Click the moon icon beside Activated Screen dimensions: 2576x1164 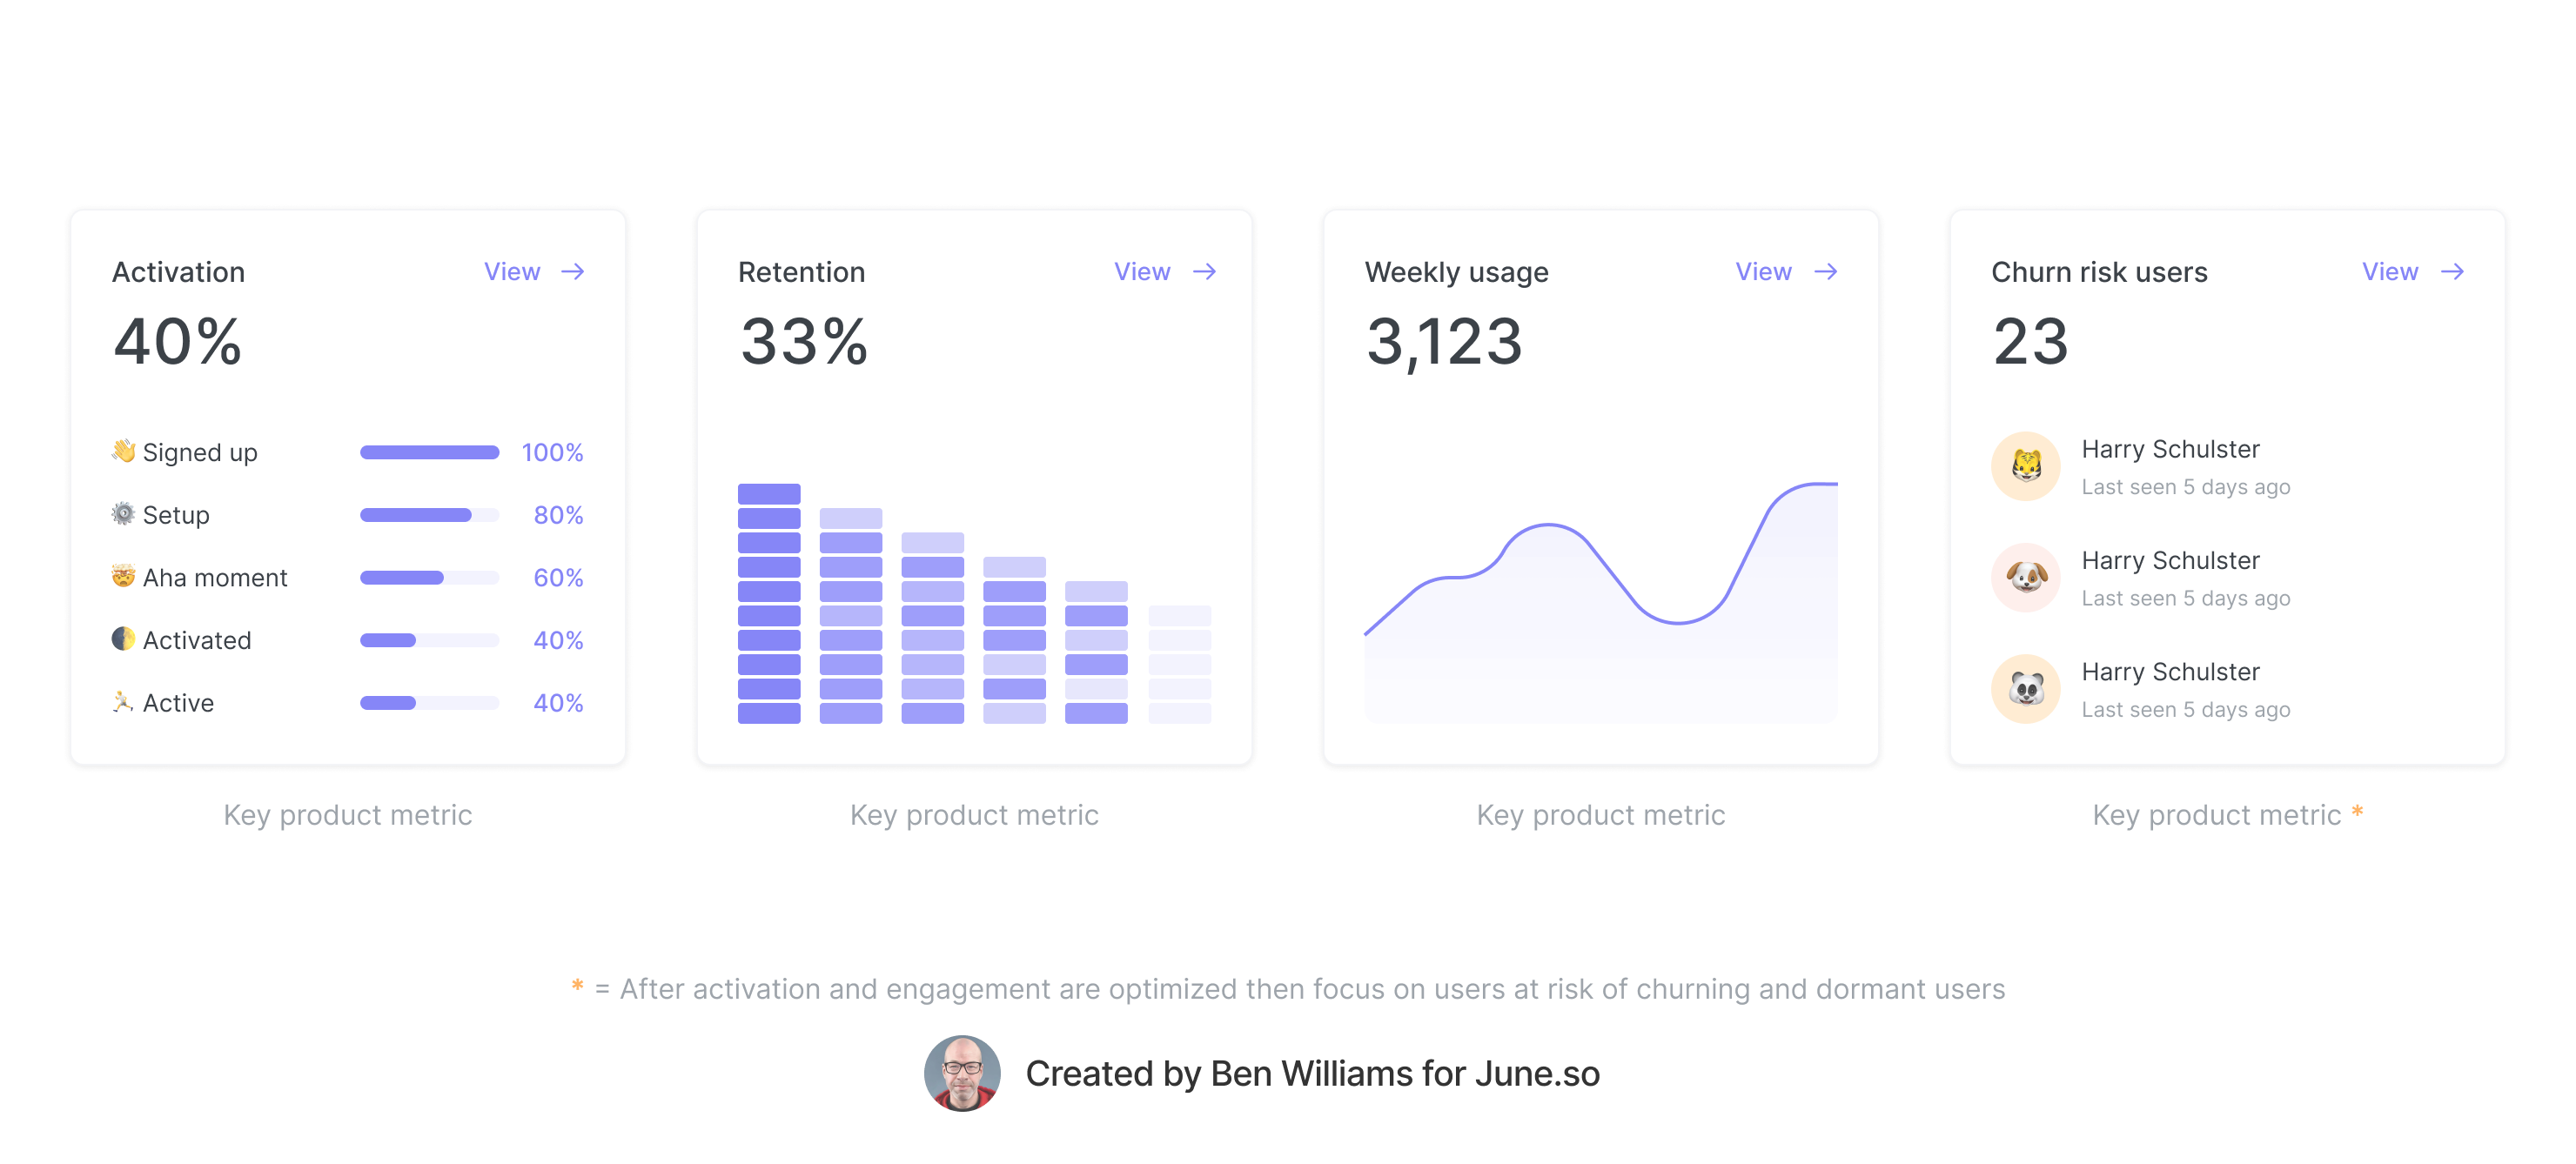click(x=123, y=639)
